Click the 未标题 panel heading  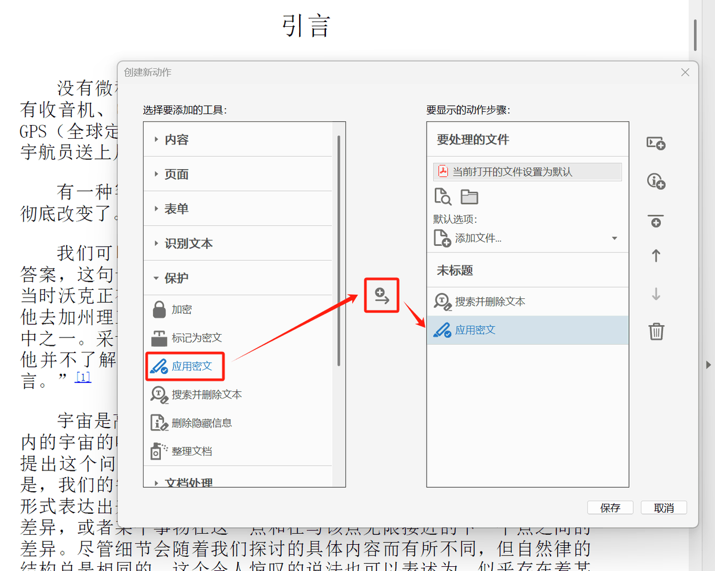tap(455, 270)
